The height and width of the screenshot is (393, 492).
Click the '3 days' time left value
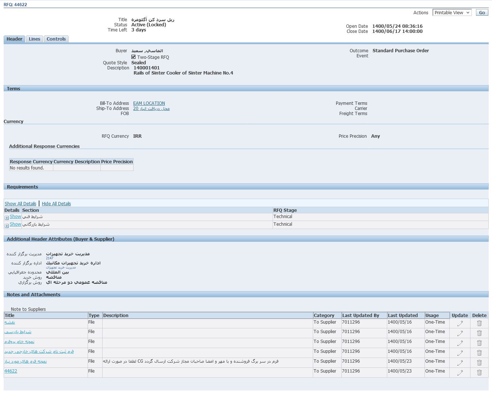tap(139, 30)
